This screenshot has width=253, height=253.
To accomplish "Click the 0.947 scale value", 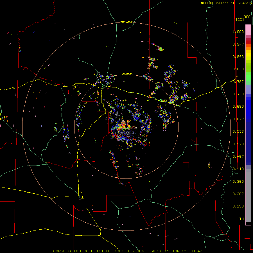I will (238, 44).
